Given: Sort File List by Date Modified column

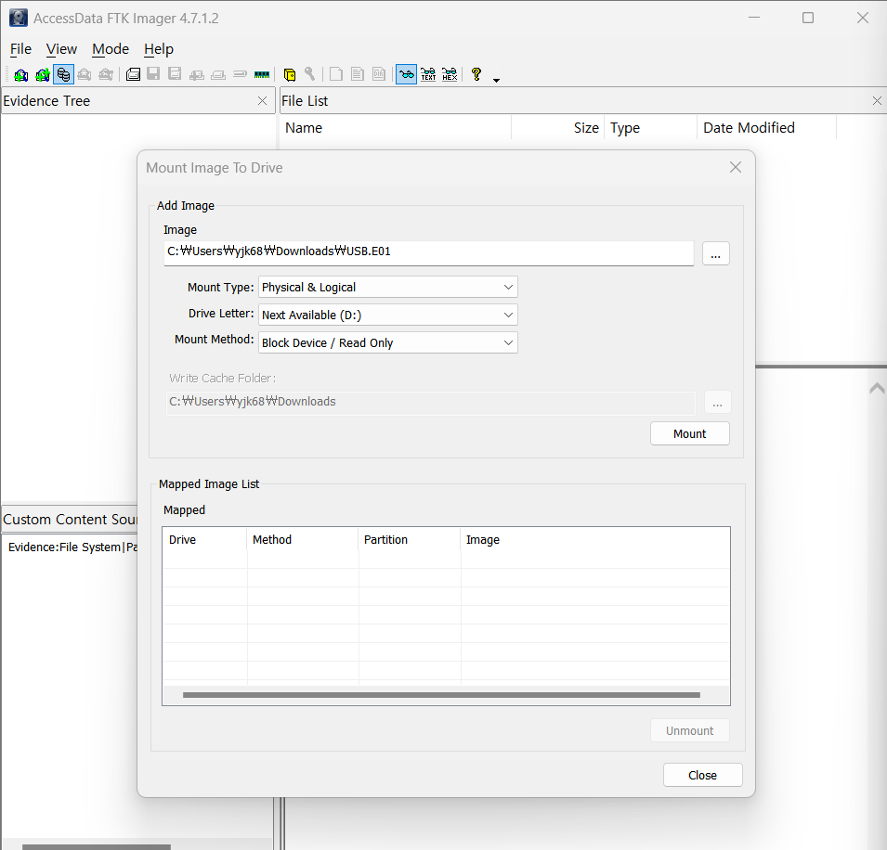Looking at the screenshot, I should pyautogui.click(x=766, y=128).
